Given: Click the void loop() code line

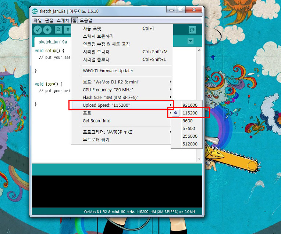Looking at the screenshot, I should (x=49, y=84).
